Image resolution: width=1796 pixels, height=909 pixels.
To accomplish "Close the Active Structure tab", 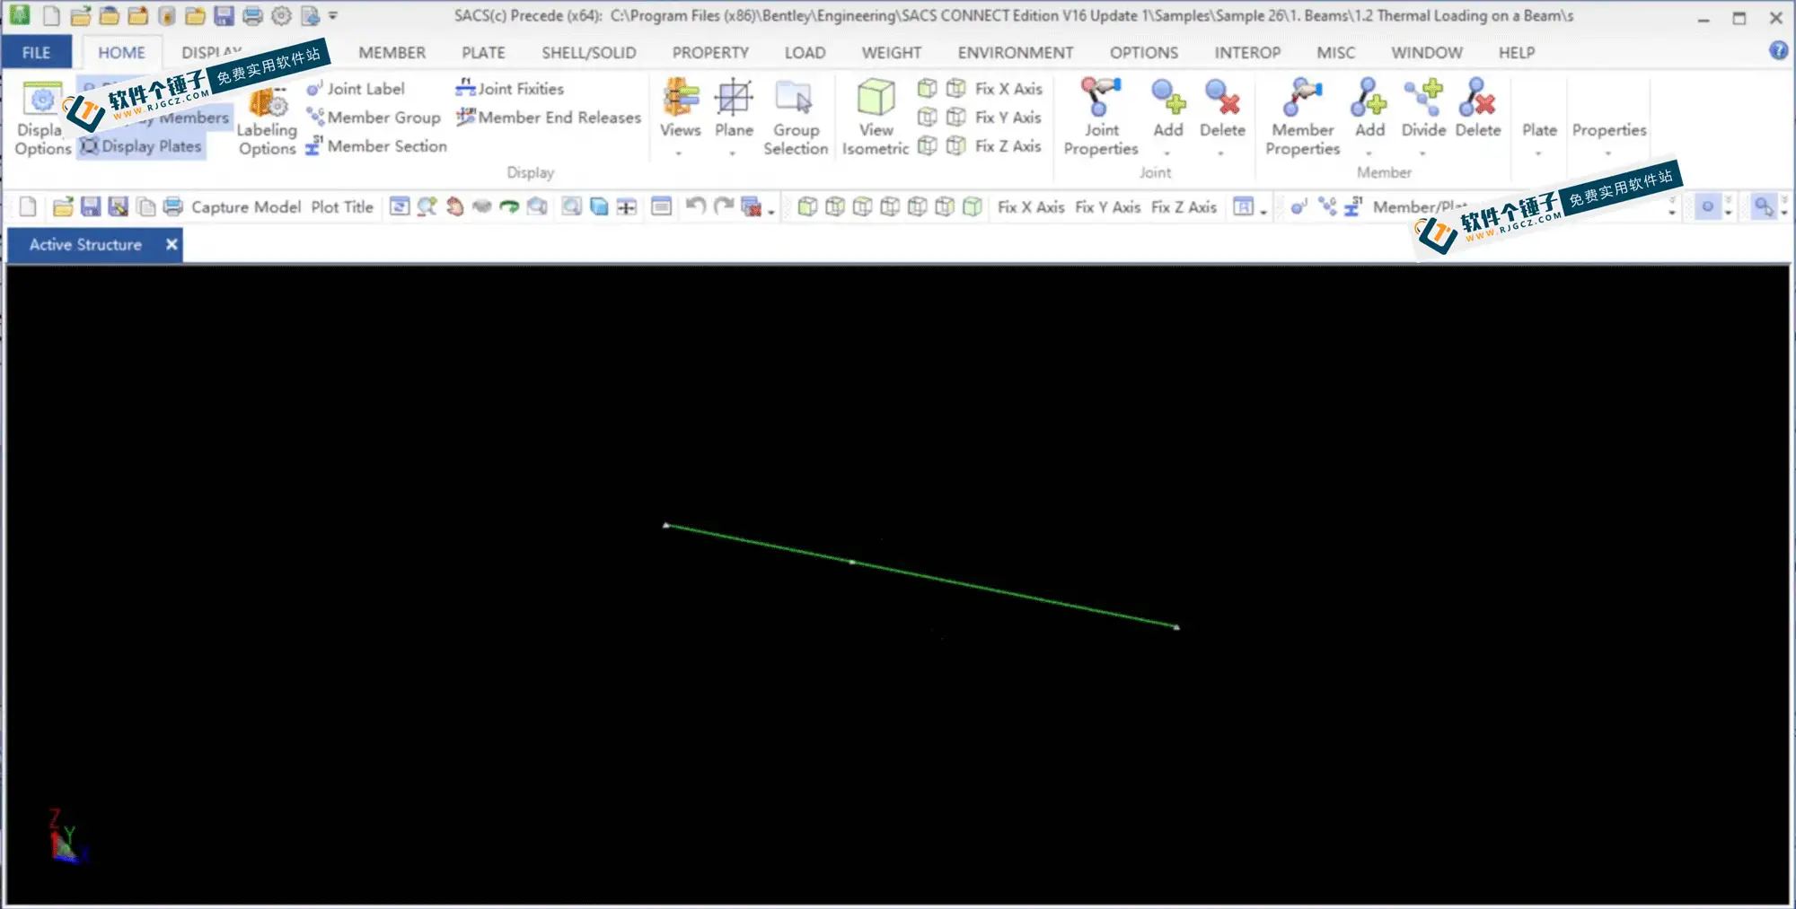I will pos(172,244).
